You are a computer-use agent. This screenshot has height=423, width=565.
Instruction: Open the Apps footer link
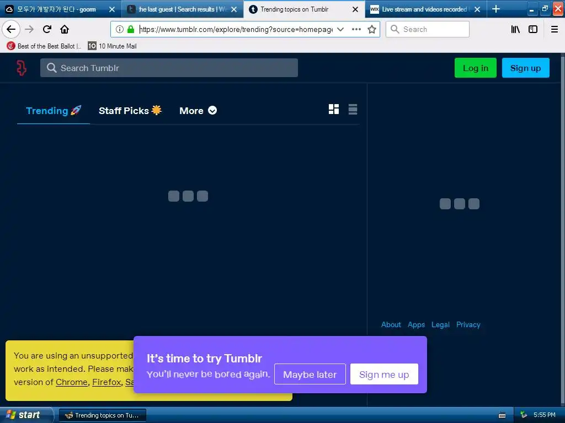416,324
